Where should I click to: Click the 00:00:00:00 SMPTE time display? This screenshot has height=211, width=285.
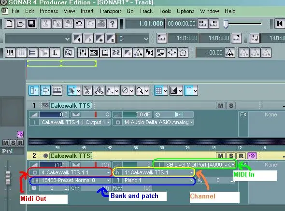(x=181, y=24)
